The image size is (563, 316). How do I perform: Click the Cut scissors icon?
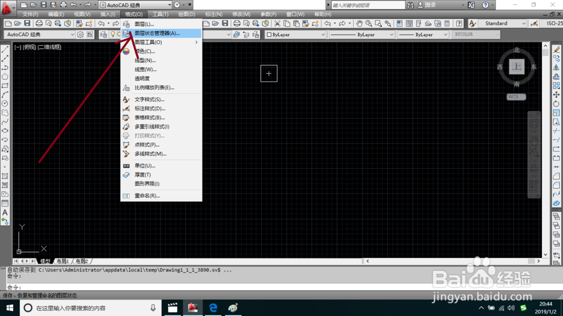pos(277,24)
